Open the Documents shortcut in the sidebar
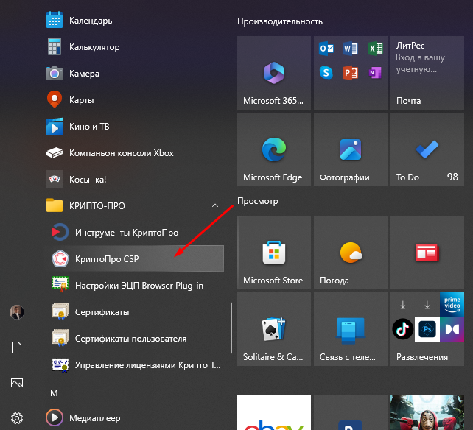The height and width of the screenshot is (430, 473). click(17, 348)
